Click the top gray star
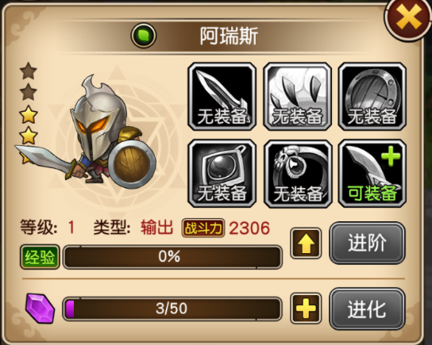Viewport: 432px width, 345px height. 29,71
